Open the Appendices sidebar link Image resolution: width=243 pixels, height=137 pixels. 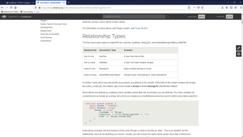click(46, 41)
